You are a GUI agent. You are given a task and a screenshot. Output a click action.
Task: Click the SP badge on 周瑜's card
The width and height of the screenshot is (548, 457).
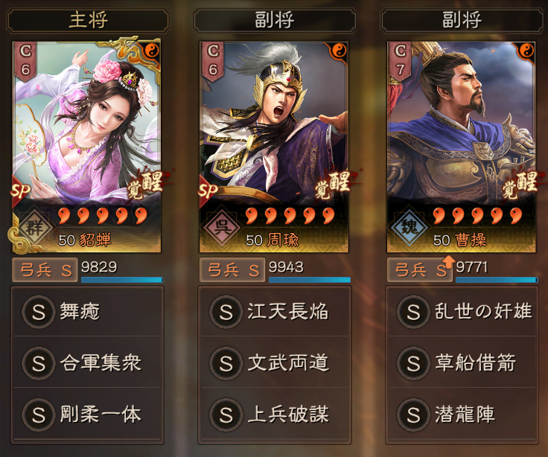pyautogui.click(x=208, y=191)
